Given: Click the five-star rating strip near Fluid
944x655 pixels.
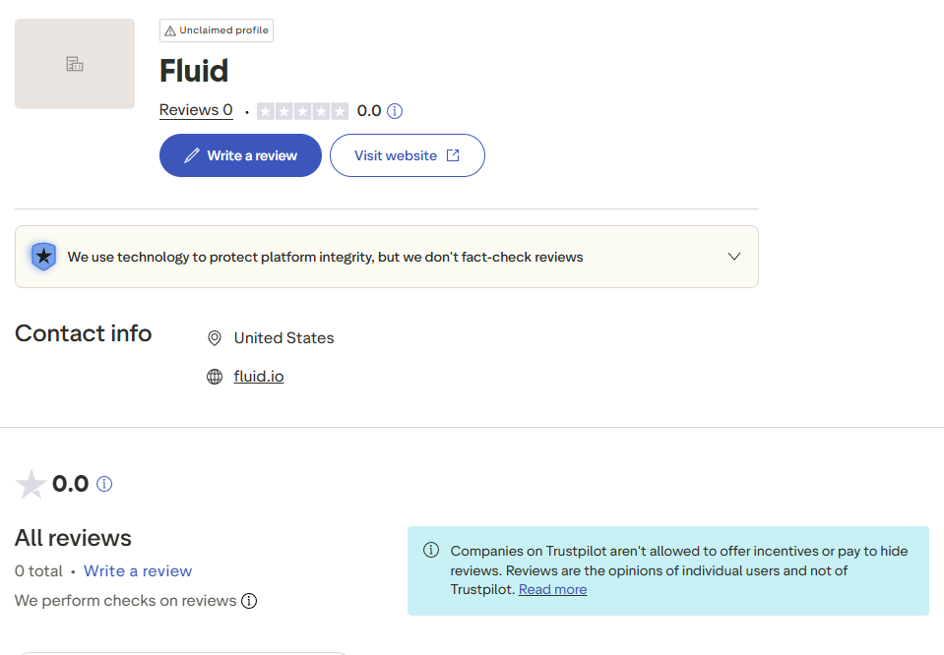Looking at the screenshot, I should click(x=302, y=110).
